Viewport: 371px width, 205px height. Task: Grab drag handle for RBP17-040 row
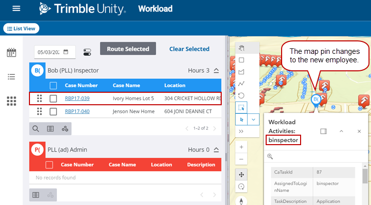click(39, 111)
